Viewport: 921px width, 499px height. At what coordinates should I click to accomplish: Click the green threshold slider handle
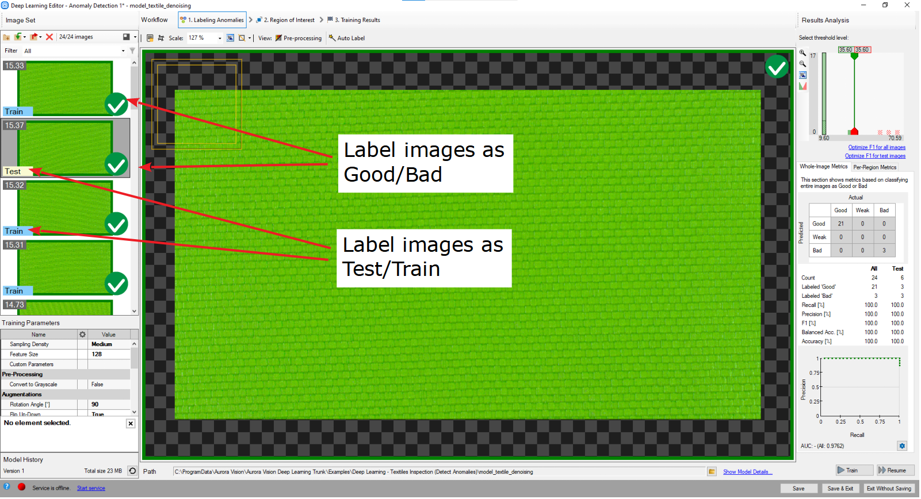coord(854,56)
